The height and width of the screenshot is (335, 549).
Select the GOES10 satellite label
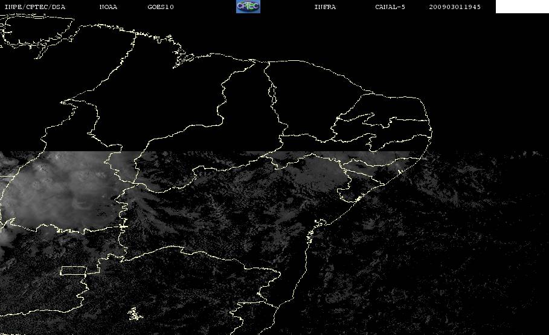click(x=161, y=7)
